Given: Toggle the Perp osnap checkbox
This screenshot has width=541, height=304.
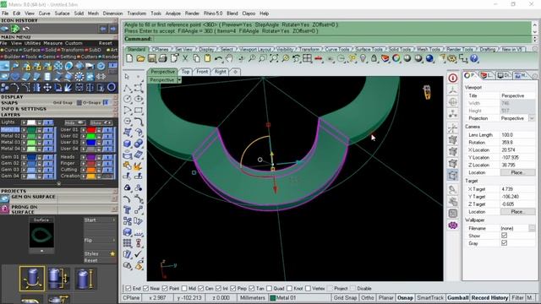Looking at the screenshot, I should pos(233,289).
